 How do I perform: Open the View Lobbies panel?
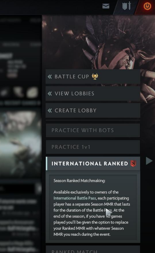pyautogui.click(x=93, y=93)
